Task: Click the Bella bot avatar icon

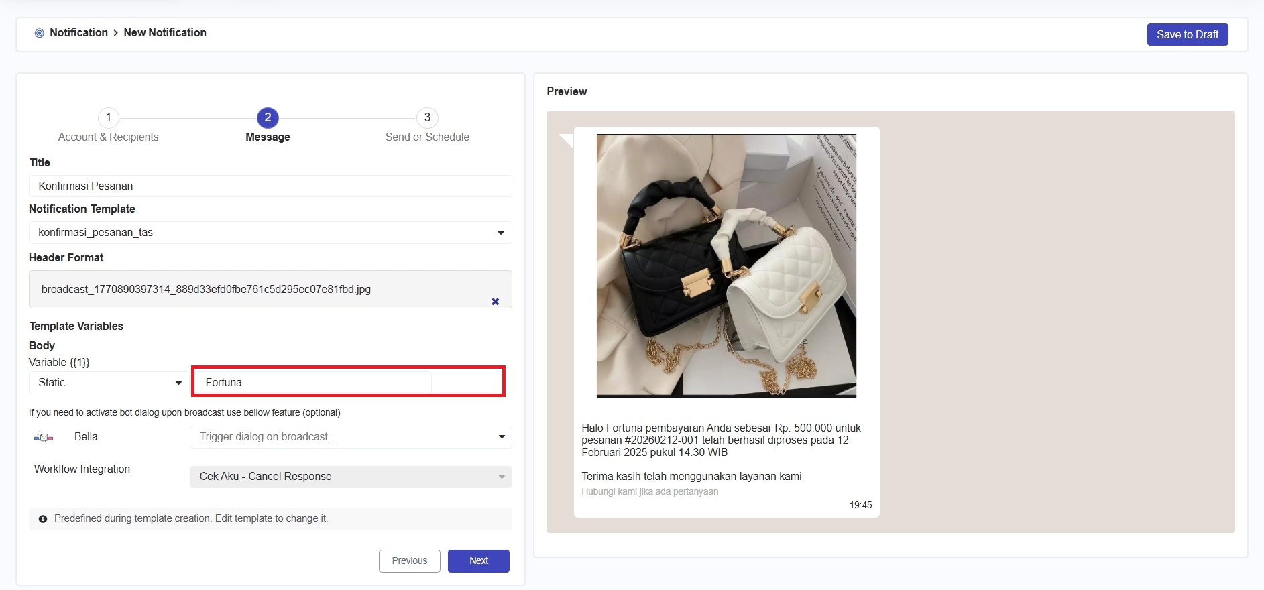Action: pyautogui.click(x=44, y=438)
